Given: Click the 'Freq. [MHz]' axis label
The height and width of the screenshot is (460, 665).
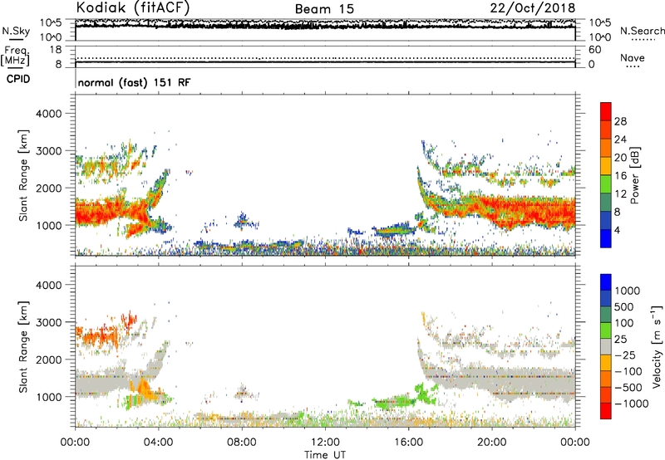Looking at the screenshot, I should click(x=15, y=56).
